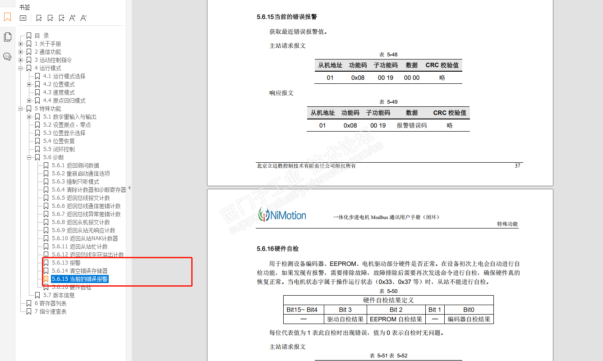The image size is (603, 361).
Task: Click the '报警错误码' cell in table 5-49
Action: coord(412,125)
